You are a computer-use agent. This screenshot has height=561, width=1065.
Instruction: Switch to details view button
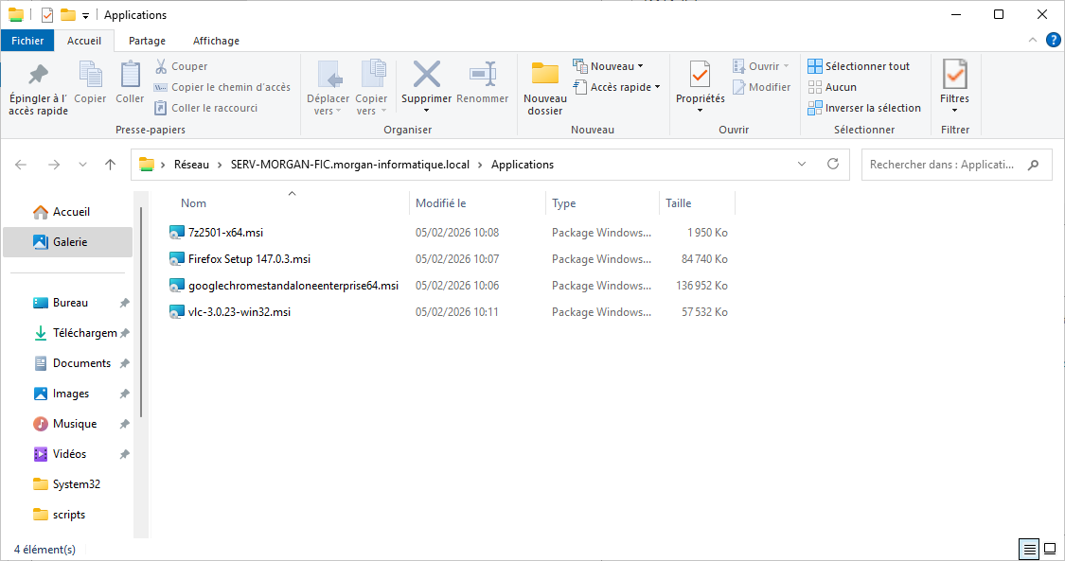click(1029, 549)
